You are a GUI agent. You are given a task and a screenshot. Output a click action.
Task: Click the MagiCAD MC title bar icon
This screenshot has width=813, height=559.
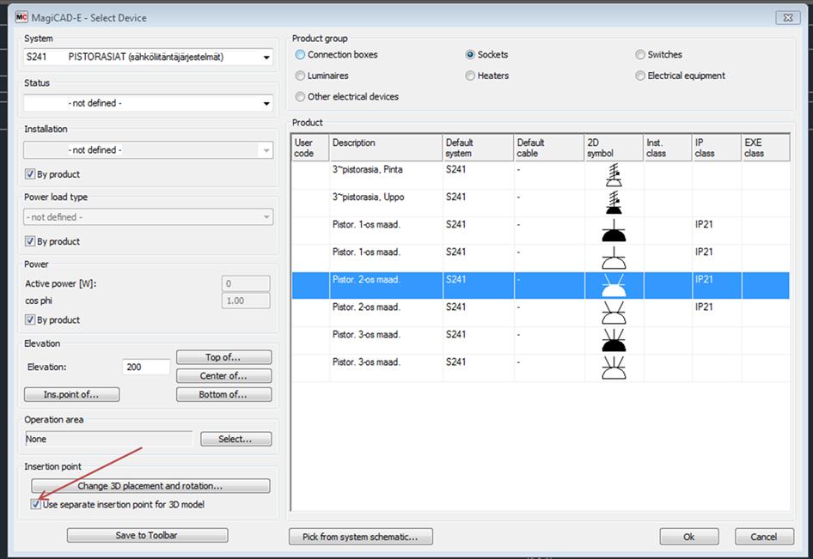point(21,17)
